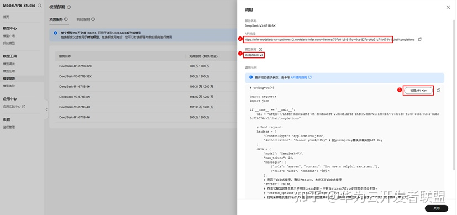Viewport: 457px width, 215px height.
Task: Copy the sample code with copy icon
Action: pyautogui.click(x=438, y=90)
